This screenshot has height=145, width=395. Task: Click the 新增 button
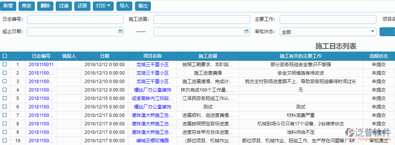[8, 6]
